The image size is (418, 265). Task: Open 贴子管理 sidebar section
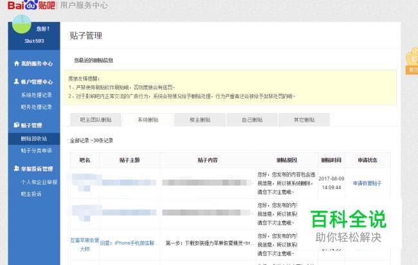(32, 125)
